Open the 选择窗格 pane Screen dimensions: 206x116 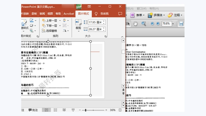[49, 31]
